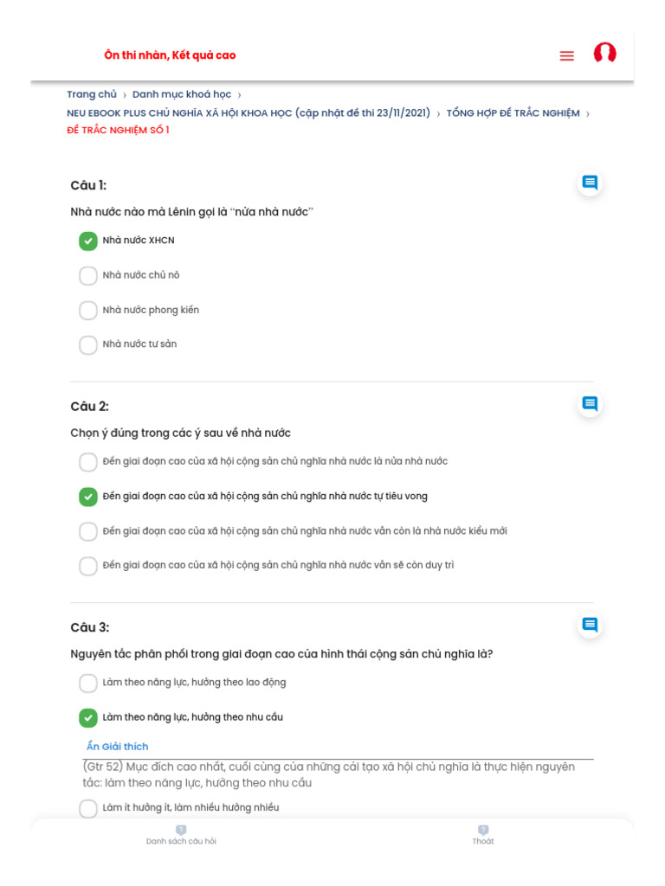Select answer 'Nhà nước phong kiến'
The height and width of the screenshot is (886, 665).
tap(88, 311)
